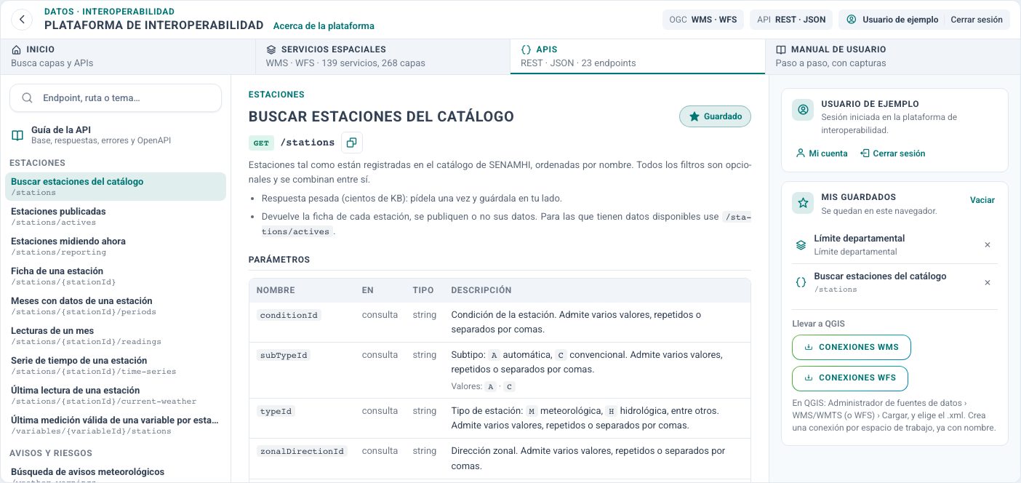Viewport: 1021px width, 483px height.
Task: Click the search magnifier icon
Action: [27, 97]
